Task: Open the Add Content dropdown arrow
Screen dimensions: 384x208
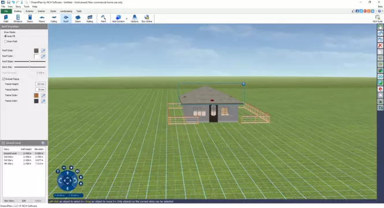Action: [x=126, y=18]
